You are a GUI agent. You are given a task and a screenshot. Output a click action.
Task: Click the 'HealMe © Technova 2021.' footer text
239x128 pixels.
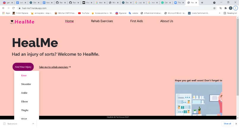[x=118, y=117]
